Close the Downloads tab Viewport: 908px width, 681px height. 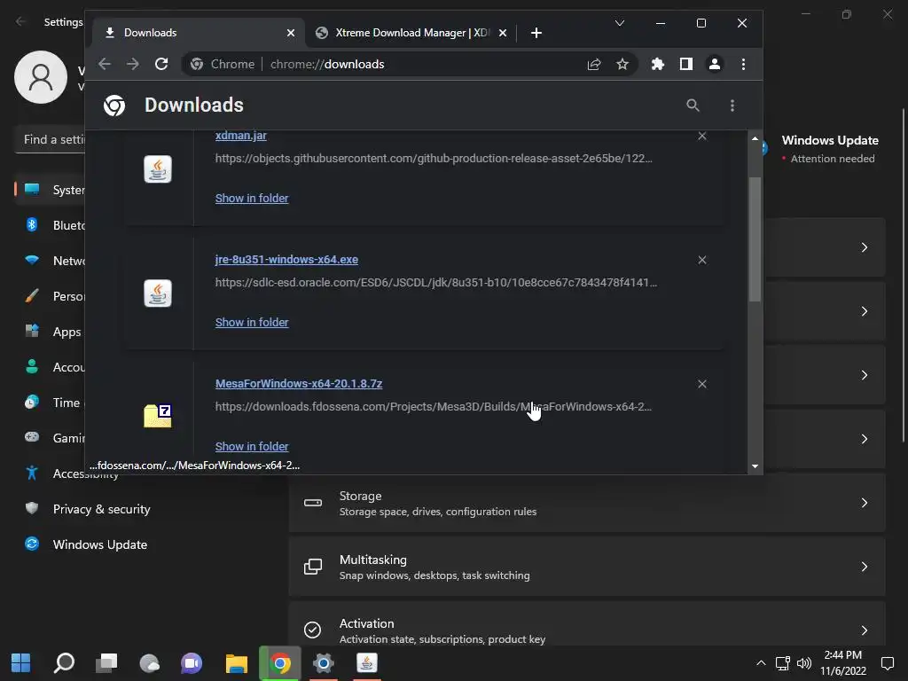pyautogui.click(x=291, y=33)
